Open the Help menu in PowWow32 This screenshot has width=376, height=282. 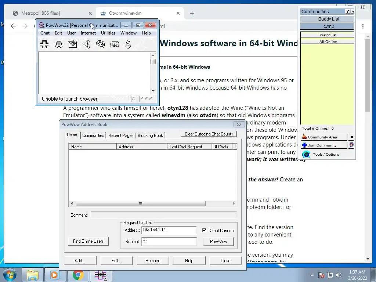[x=146, y=33]
